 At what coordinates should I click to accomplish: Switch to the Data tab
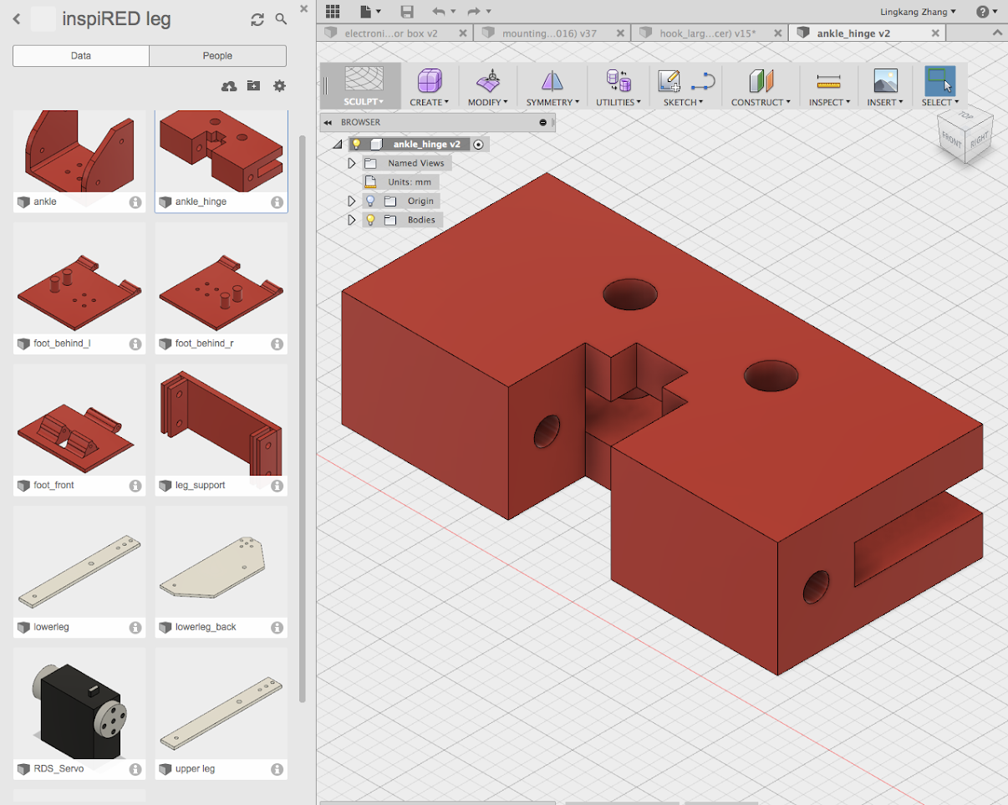click(81, 56)
